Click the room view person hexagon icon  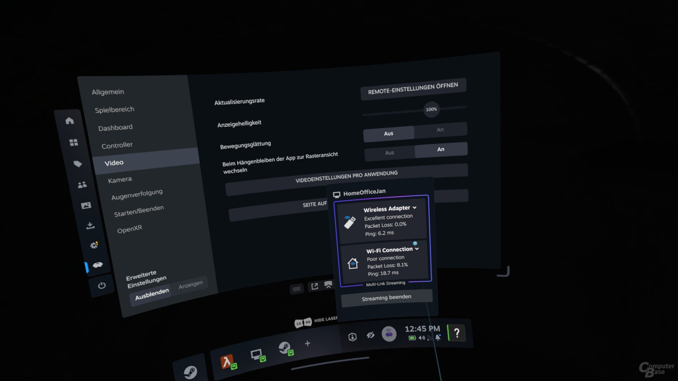coord(352,337)
